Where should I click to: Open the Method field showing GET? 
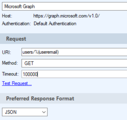click(74, 63)
